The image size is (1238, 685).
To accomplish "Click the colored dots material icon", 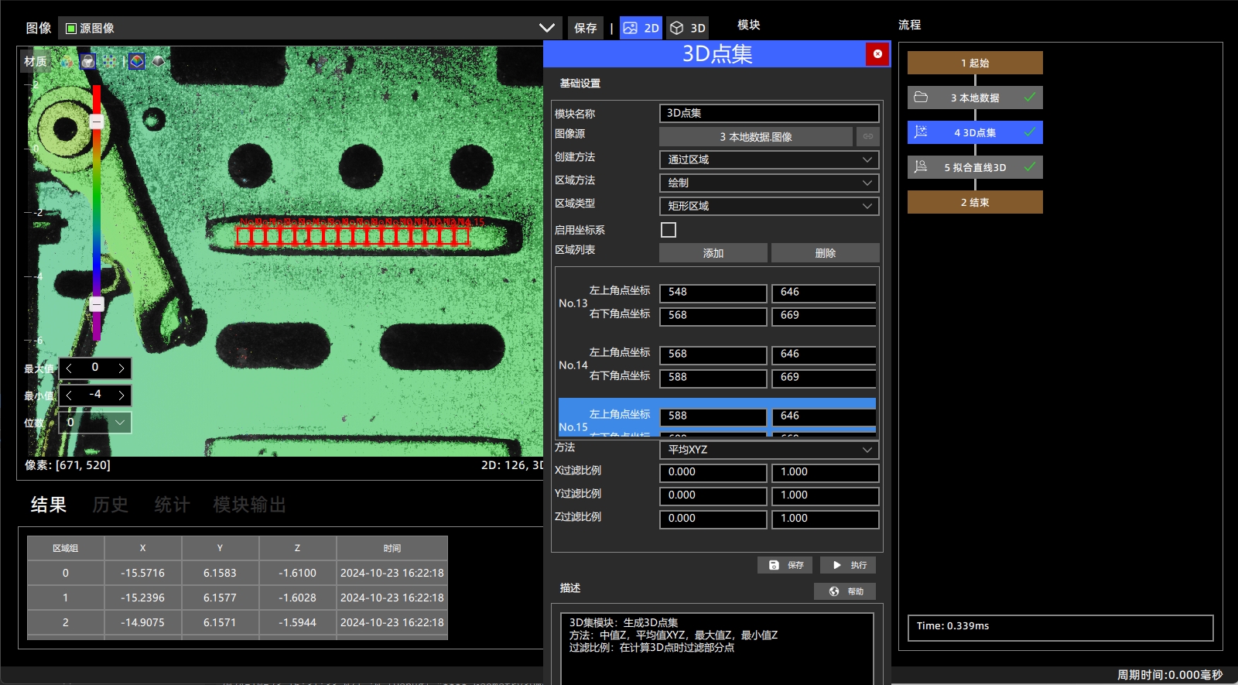I will pyautogui.click(x=110, y=61).
